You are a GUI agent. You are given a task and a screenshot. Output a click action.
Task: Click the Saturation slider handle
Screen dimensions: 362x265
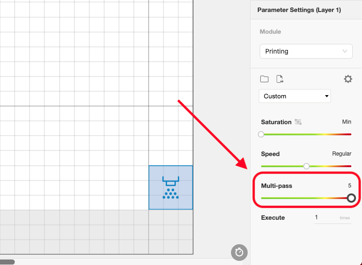pyautogui.click(x=261, y=134)
